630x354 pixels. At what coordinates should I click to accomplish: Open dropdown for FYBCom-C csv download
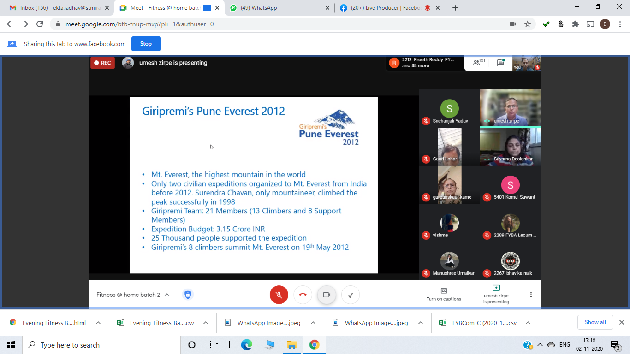(x=528, y=323)
